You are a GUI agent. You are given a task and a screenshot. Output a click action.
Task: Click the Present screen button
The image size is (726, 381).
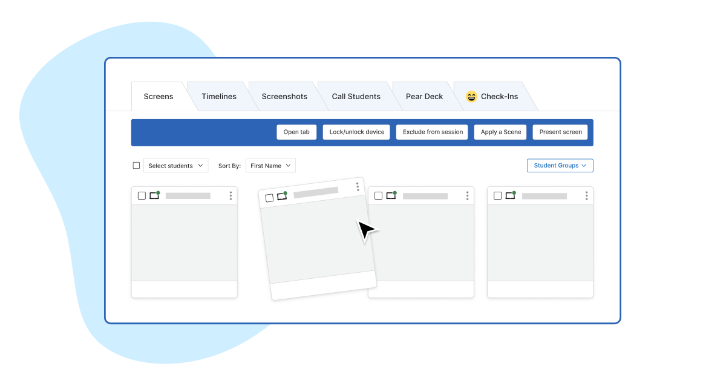[x=560, y=132]
